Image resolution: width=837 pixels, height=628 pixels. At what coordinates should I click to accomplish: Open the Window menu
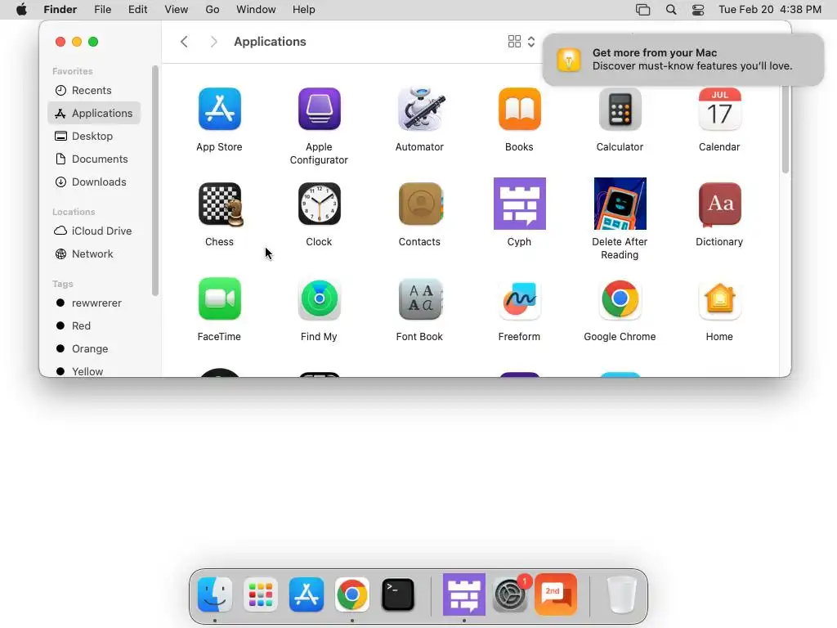pyautogui.click(x=256, y=10)
